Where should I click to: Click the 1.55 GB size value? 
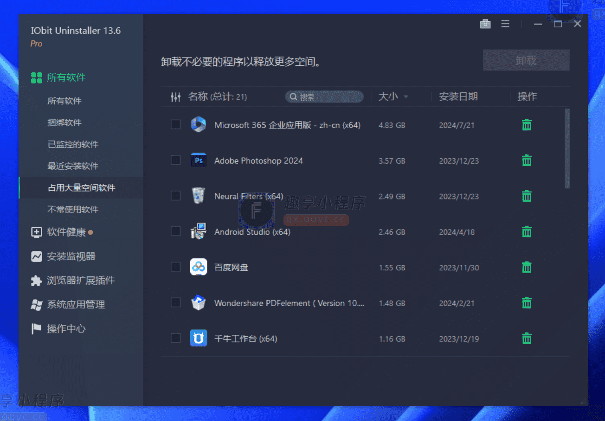click(x=392, y=268)
